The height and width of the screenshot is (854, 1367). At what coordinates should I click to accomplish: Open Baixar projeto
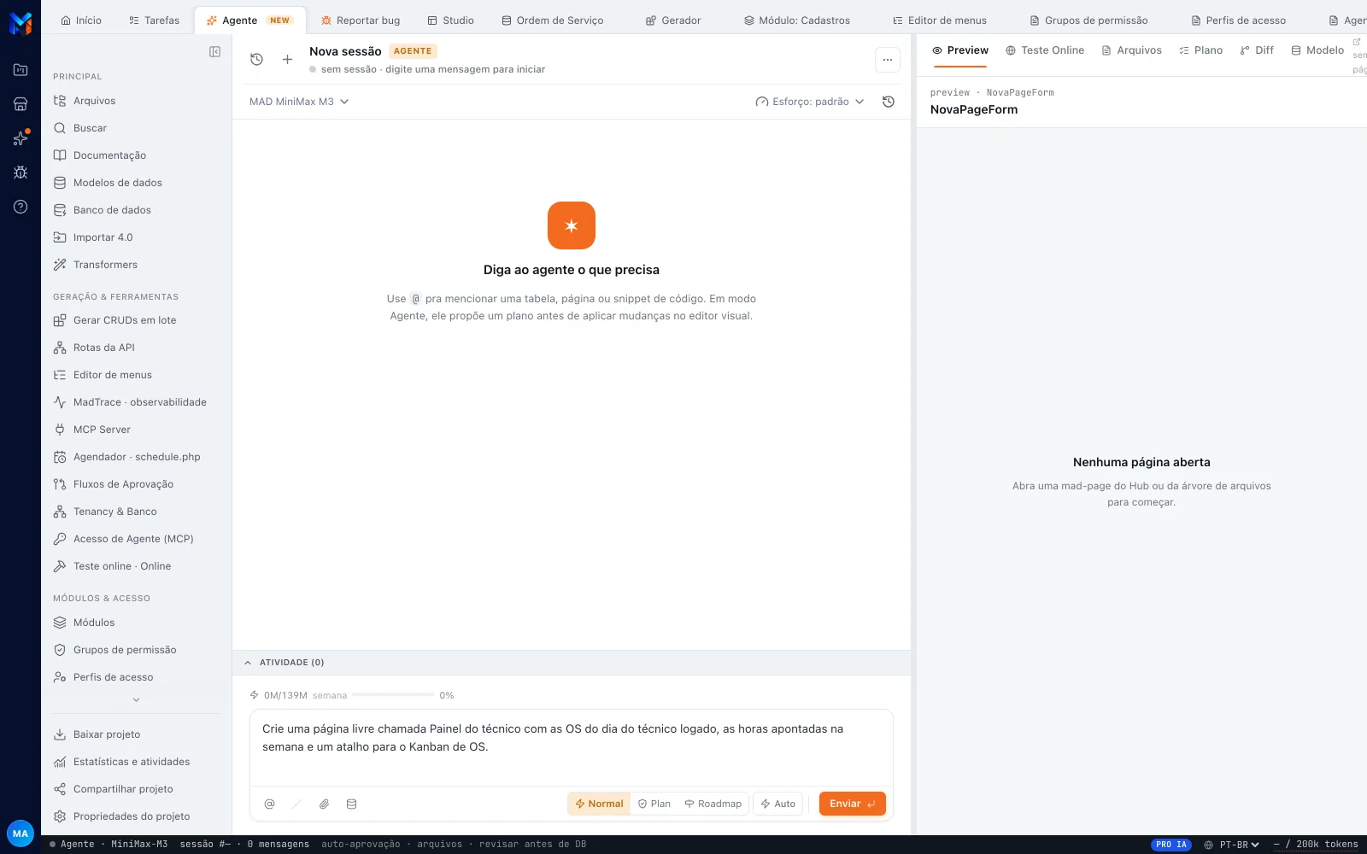pyautogui.click(x=137, y=734)
